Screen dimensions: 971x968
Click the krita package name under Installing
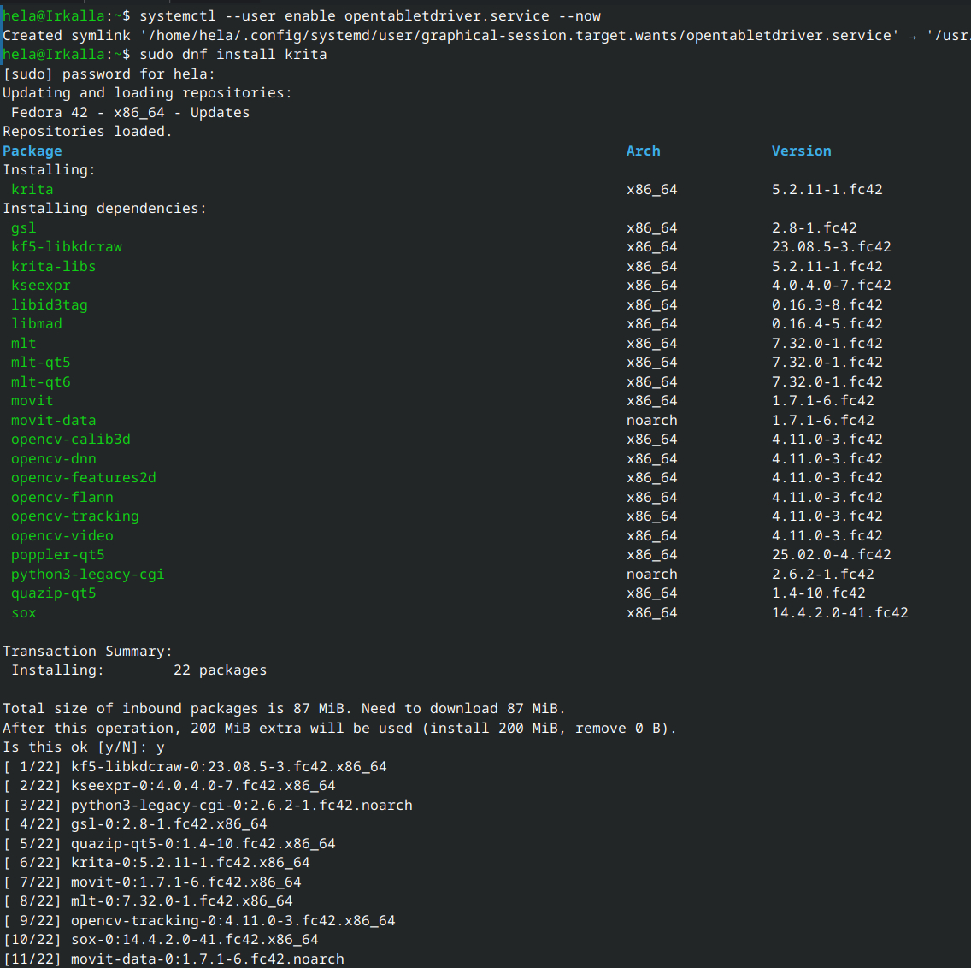tap(32, 190)
